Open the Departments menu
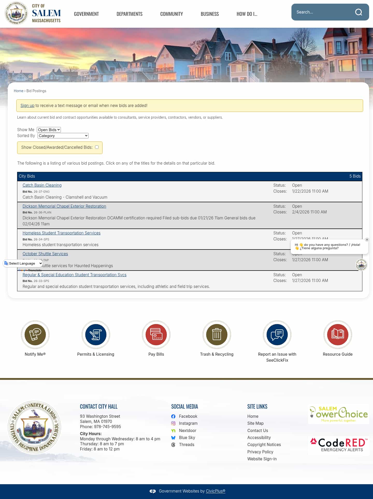 (130, 14)
